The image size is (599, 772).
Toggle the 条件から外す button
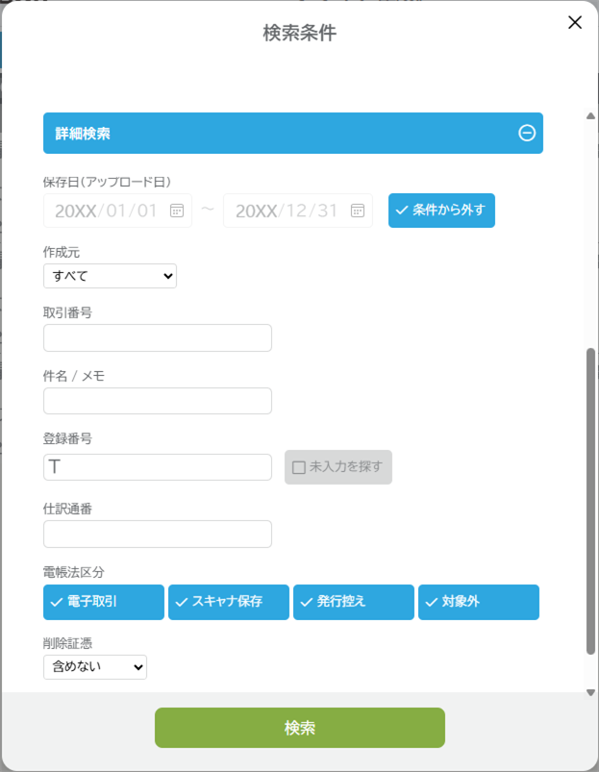[441, 211]
